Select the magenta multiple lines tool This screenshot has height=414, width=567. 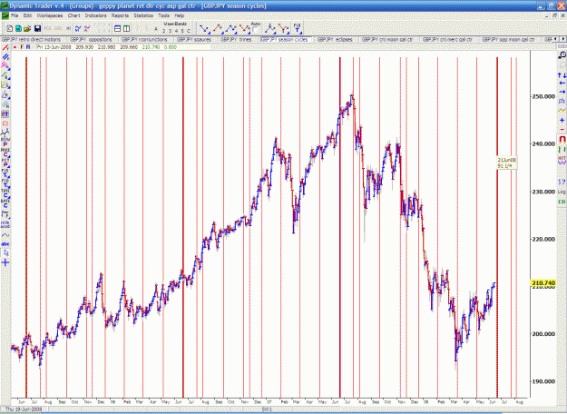pyautogui.click(x=5, y=66)
